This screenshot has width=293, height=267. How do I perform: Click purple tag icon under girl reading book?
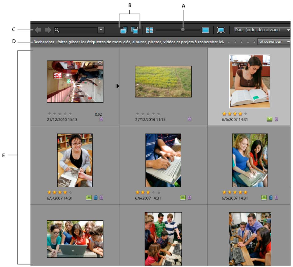pyautogui.click(x=277, y=119)
